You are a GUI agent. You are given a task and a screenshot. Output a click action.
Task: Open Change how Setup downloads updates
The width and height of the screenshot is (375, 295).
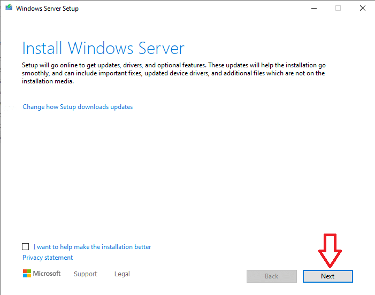click(x=78, y=107)
